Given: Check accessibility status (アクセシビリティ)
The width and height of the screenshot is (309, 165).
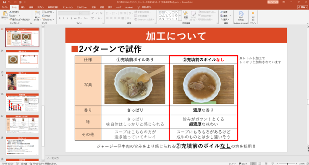Looking at the screenshot, I should coord(43,164).
